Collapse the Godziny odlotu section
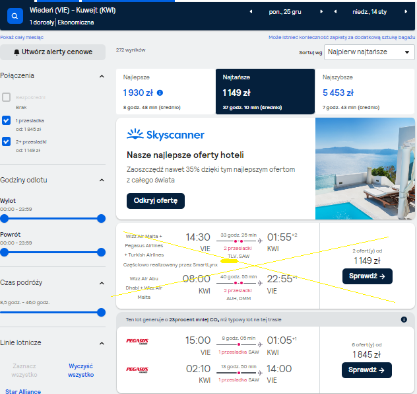This screenshot has height=394, width=417. point(102,180)
